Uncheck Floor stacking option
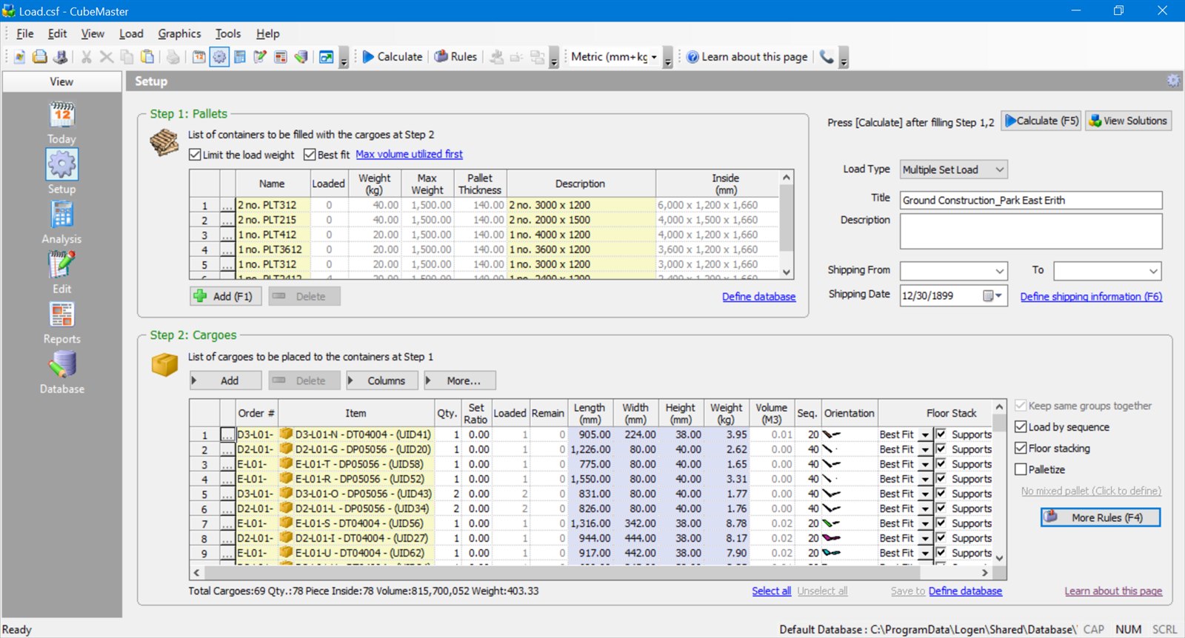The height and width of the screenshot is (638, 1185). (x=1021, y=449)
